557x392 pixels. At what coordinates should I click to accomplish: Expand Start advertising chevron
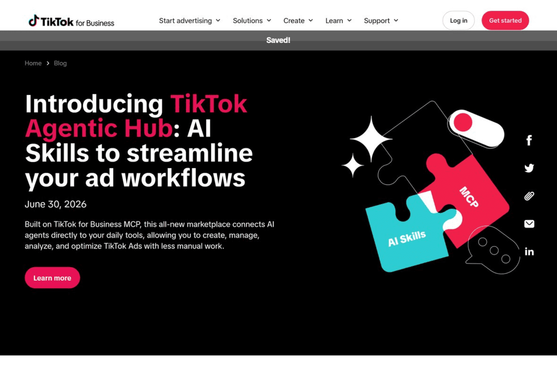coord(218,21)
